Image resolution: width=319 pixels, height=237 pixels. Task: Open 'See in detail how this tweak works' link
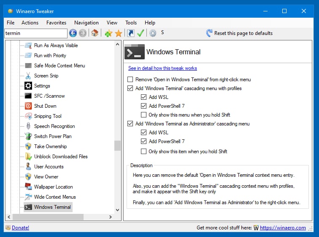(x=162, y=68)
